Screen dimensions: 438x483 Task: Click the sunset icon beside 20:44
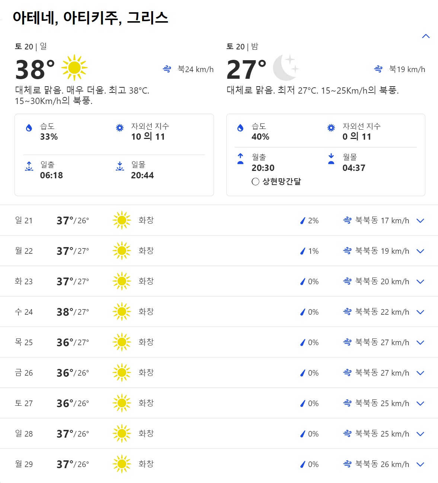(x=120, y=166)
